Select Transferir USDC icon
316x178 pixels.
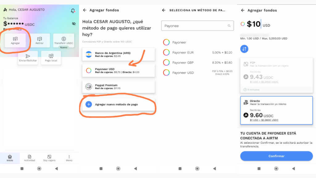64,39
